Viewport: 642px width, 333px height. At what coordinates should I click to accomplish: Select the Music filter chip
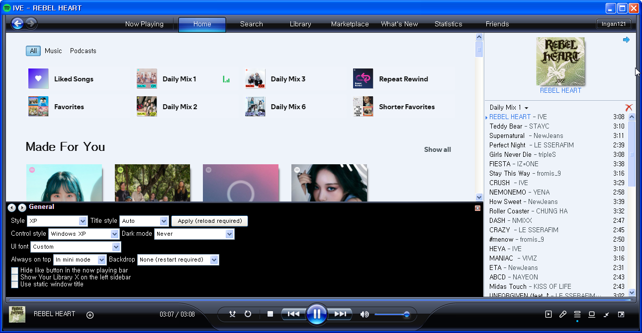53,51
